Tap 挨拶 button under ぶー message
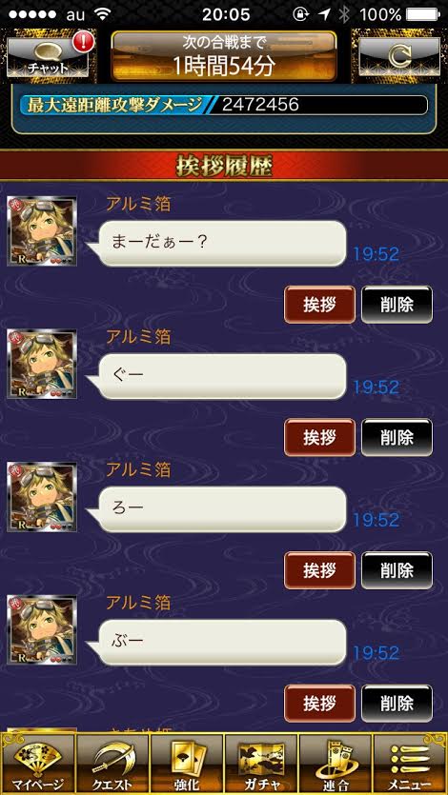This screenshot has width=448, height=795. point(319,704)
